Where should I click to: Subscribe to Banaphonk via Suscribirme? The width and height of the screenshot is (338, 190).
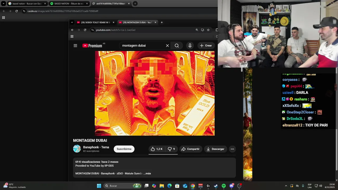[x=124, y=149]
